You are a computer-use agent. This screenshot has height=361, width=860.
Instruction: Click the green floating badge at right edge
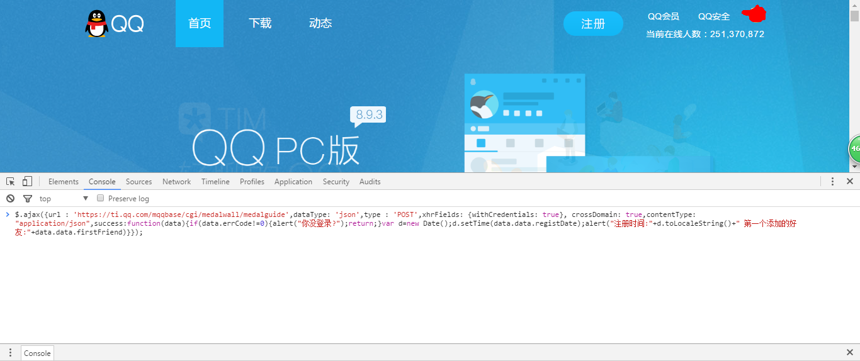tap(854, 149)
